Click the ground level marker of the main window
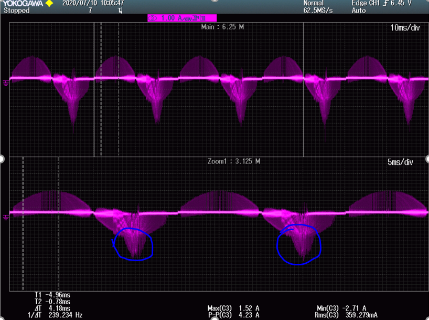The height and width of the screenshot is (320, 429). coord(5,82)
